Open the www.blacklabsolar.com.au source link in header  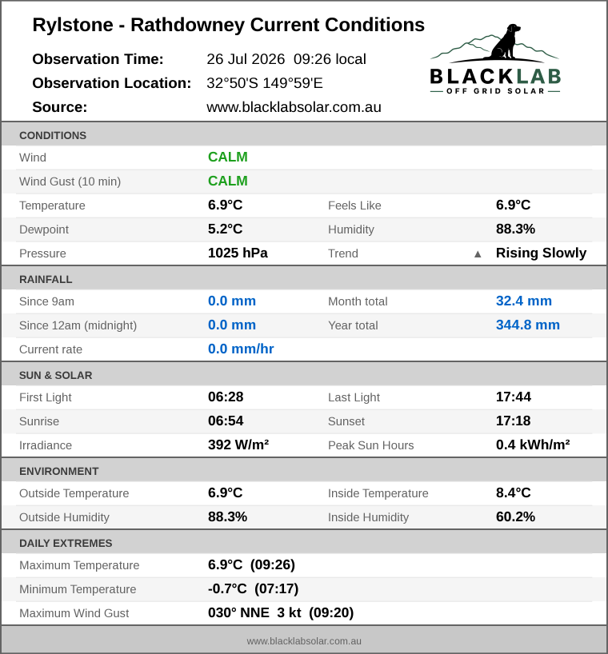[x=294, y=107]
